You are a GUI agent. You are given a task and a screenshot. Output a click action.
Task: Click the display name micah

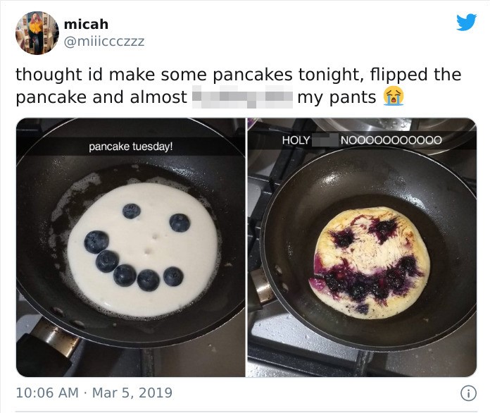click(86, 24)
